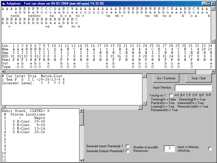Click InterestingOff = True setting text
The image size is (217, 163).
point(192,99)
